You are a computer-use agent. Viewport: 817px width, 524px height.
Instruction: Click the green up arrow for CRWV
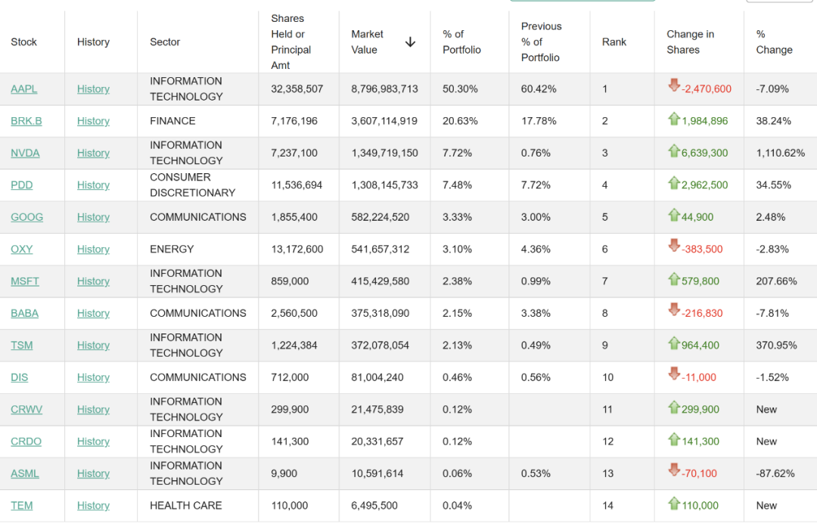674,408
